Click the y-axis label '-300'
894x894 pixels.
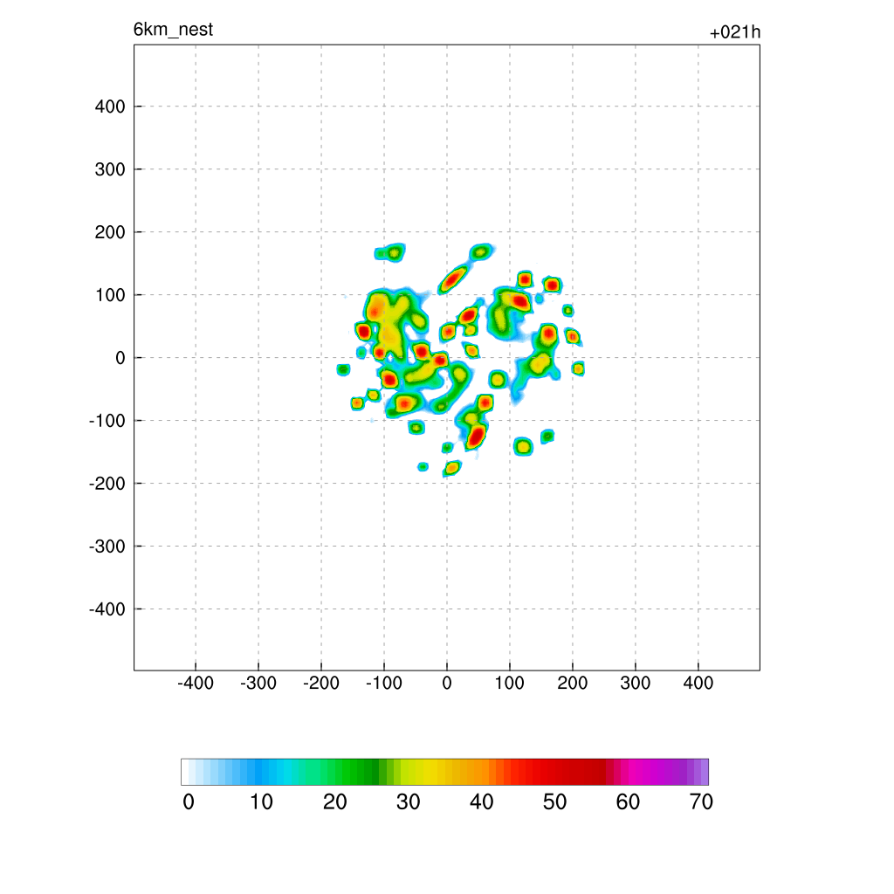point(107,547)
